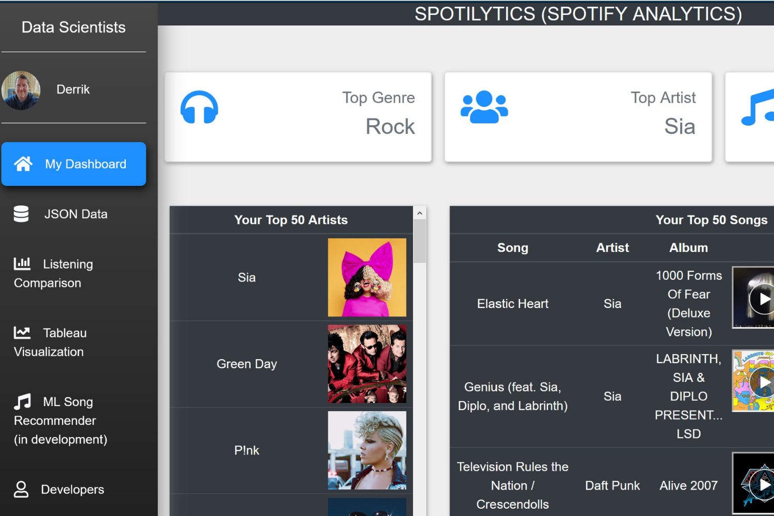Click the Daft Punk artist cell
The width and height of the screenshot is (774, 516).
tap(612, 486)
